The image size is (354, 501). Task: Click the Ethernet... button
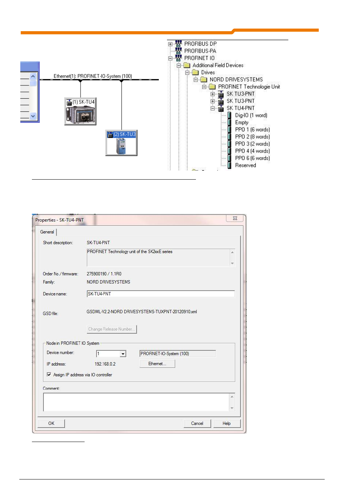tap(157, 364)
